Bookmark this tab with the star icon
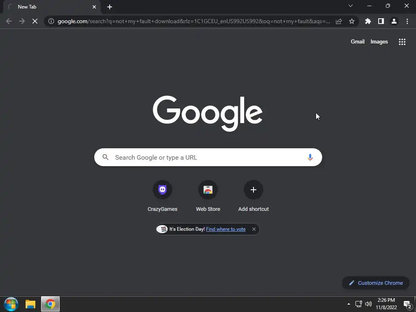The height and width of the screenshot is (312, 416). (x=352, y=21)
